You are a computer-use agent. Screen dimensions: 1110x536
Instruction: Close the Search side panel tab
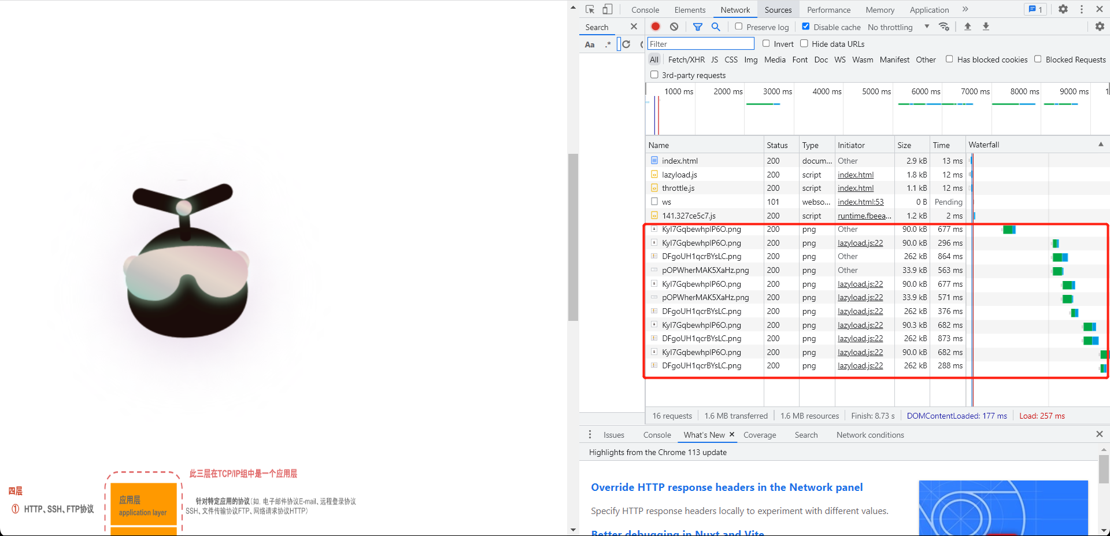tap(634, 27)
